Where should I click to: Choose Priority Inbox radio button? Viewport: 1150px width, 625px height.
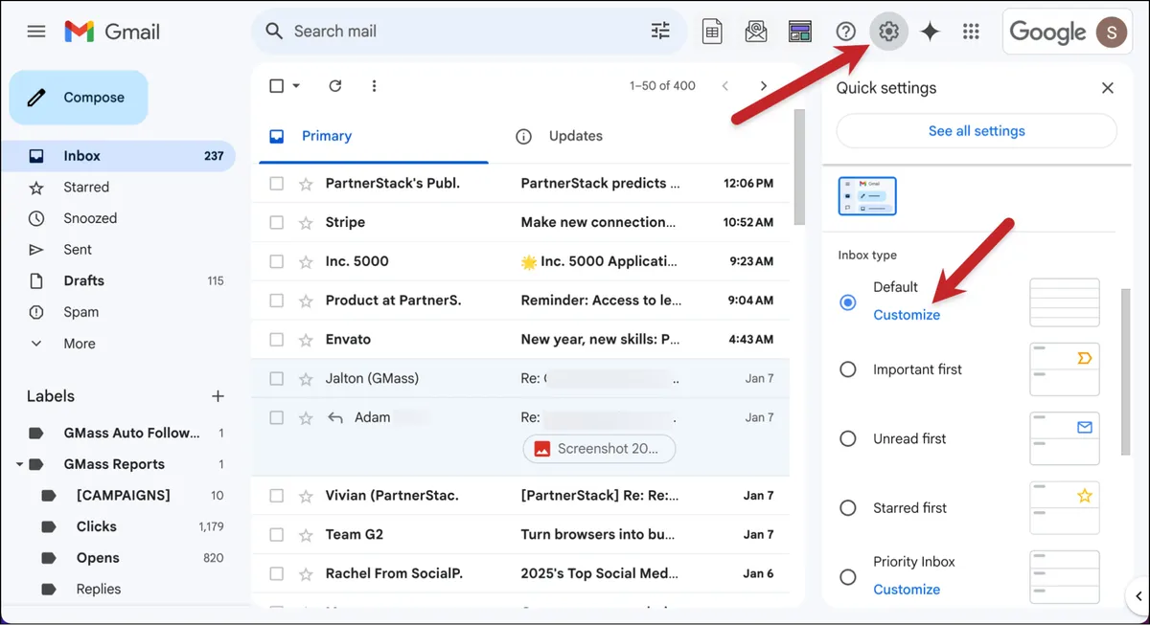click(847, 577)
